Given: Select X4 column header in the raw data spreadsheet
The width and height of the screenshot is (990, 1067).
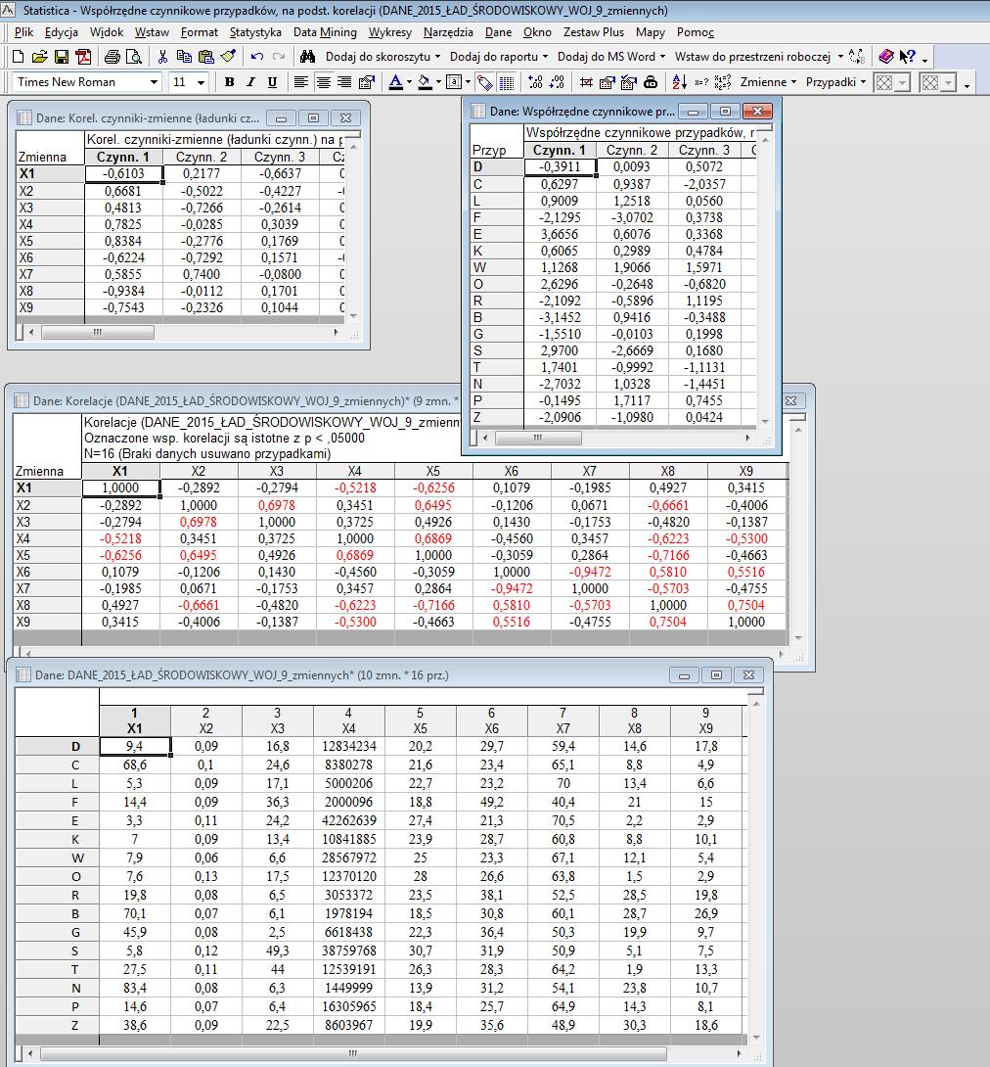Looking at the screenshot, I should pos(349,720).
